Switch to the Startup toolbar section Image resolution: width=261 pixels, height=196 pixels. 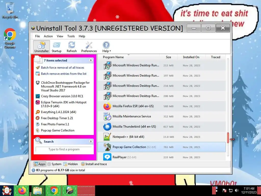tap(56, 46)
